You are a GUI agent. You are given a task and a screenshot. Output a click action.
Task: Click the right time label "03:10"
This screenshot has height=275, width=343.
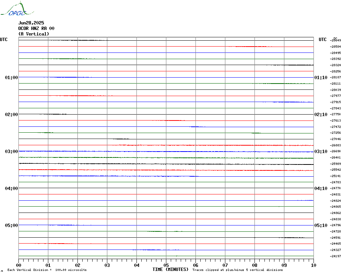tap(321, 152)
